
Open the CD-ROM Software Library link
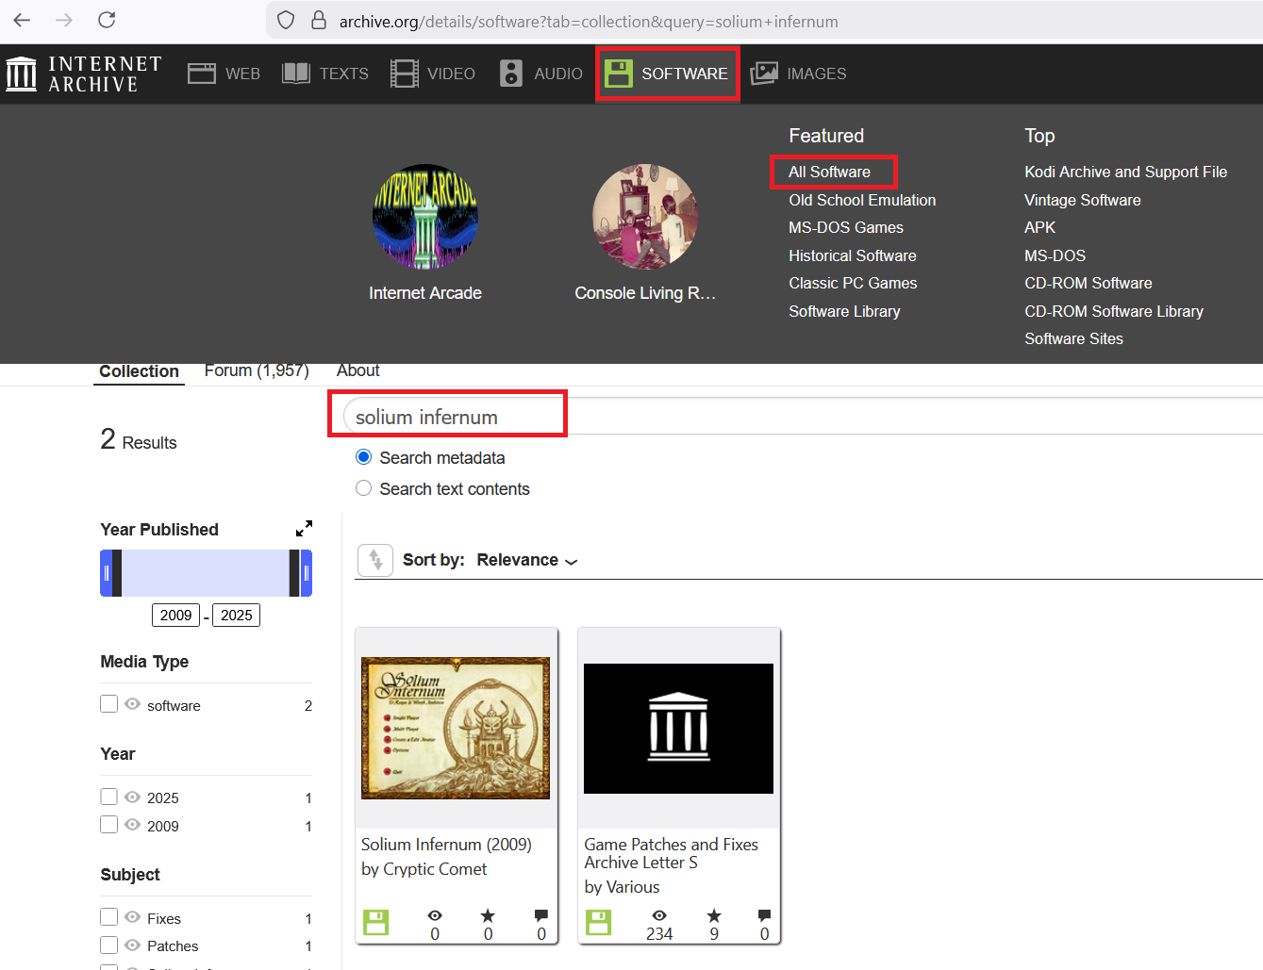tap(1114, 311)
